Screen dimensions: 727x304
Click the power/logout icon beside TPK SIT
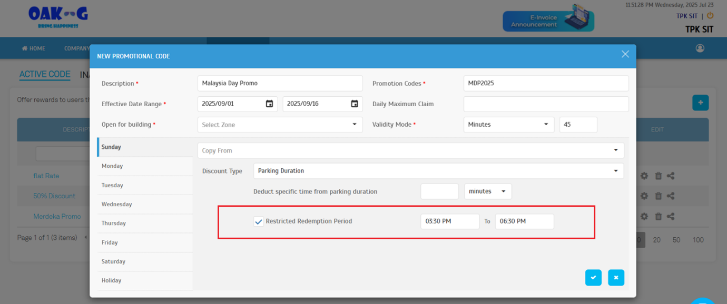[710, 15]
